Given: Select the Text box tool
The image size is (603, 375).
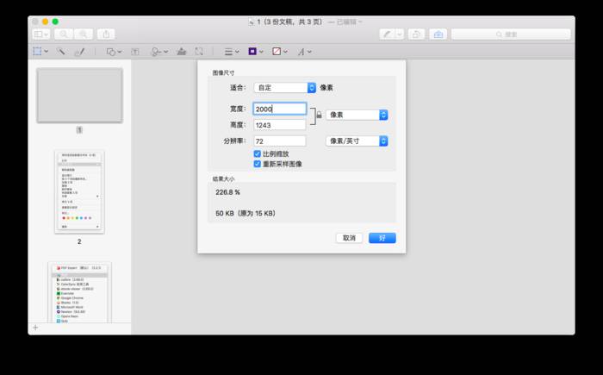Looking at the screenshot, I should coord(135,52).
